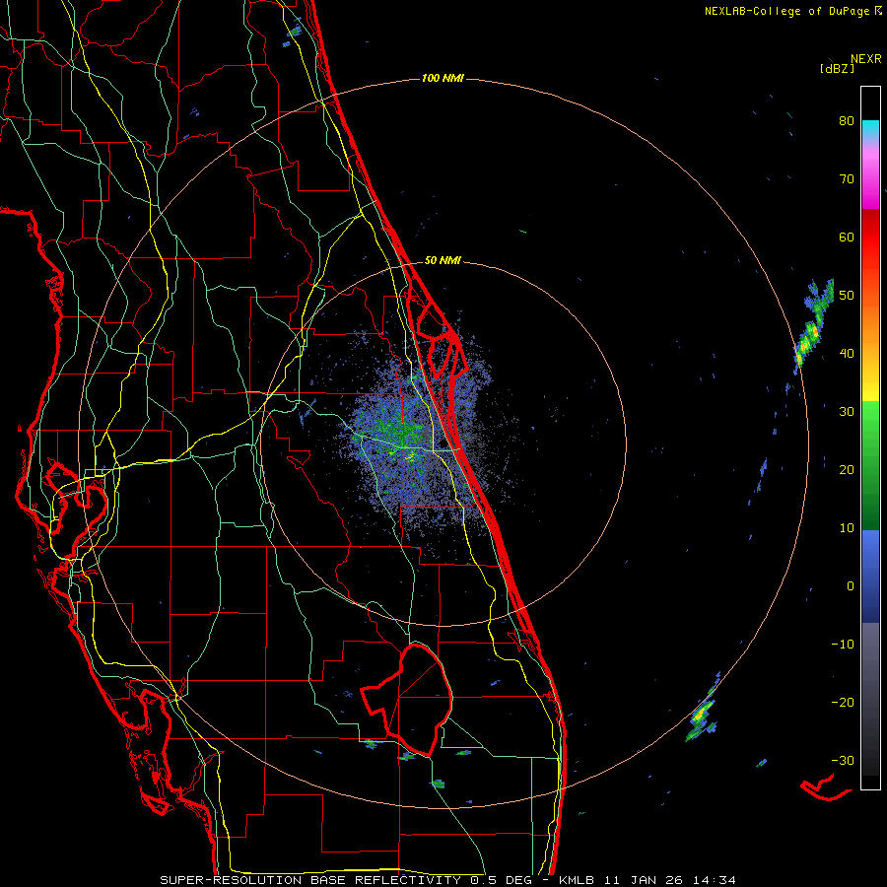This screenshot has width=887, height=887.
Task: Click the 40 value on the dBZ scale
Action: coord(847,353)
